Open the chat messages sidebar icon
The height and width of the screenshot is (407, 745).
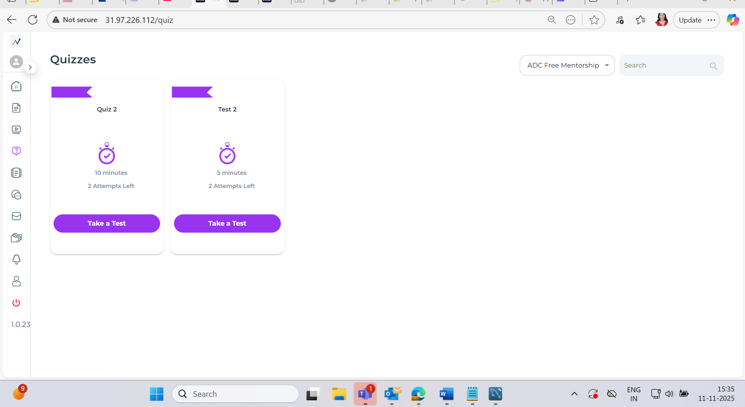tap(16, 195)
